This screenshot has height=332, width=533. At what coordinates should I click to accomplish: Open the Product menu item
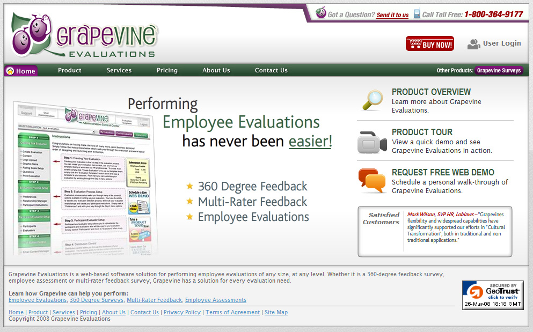click(70, 70)
